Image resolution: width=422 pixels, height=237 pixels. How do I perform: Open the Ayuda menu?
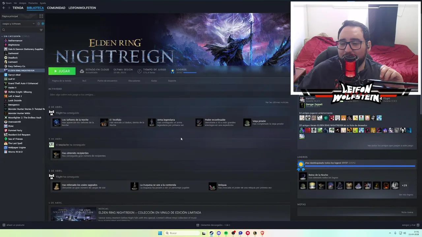point(43,3)
